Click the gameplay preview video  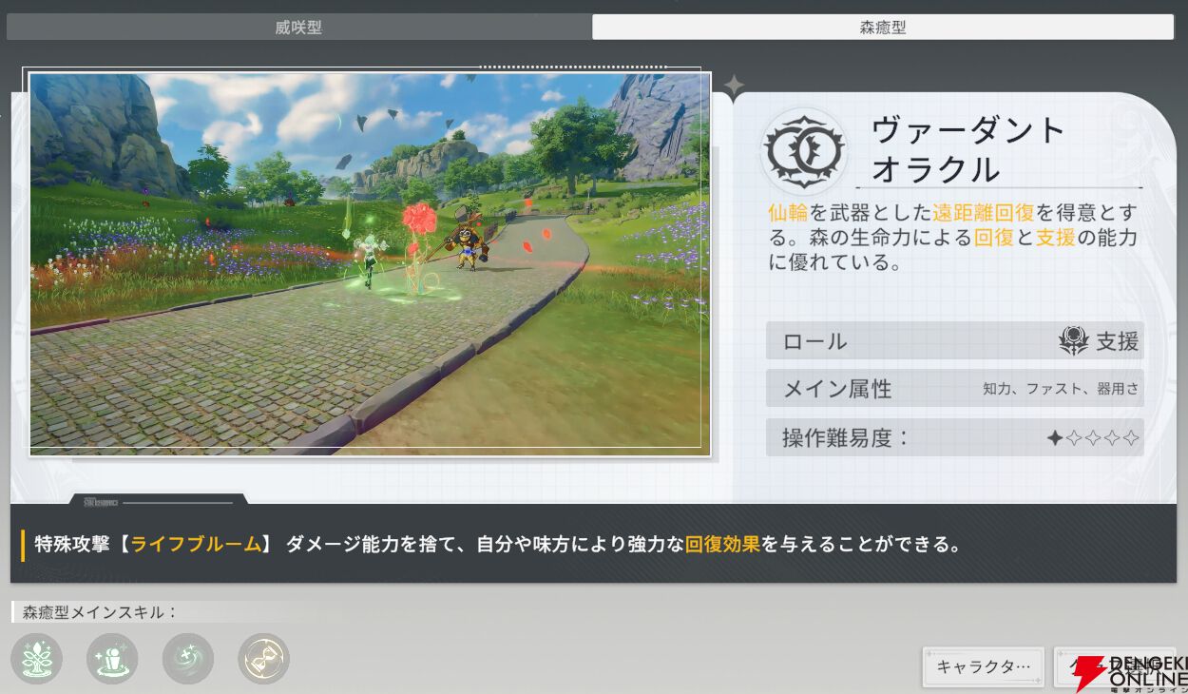click(x=370, y=263)
